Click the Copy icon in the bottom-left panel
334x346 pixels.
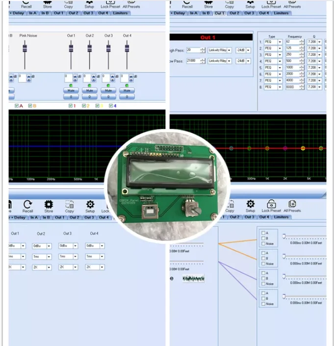[69, 204]
